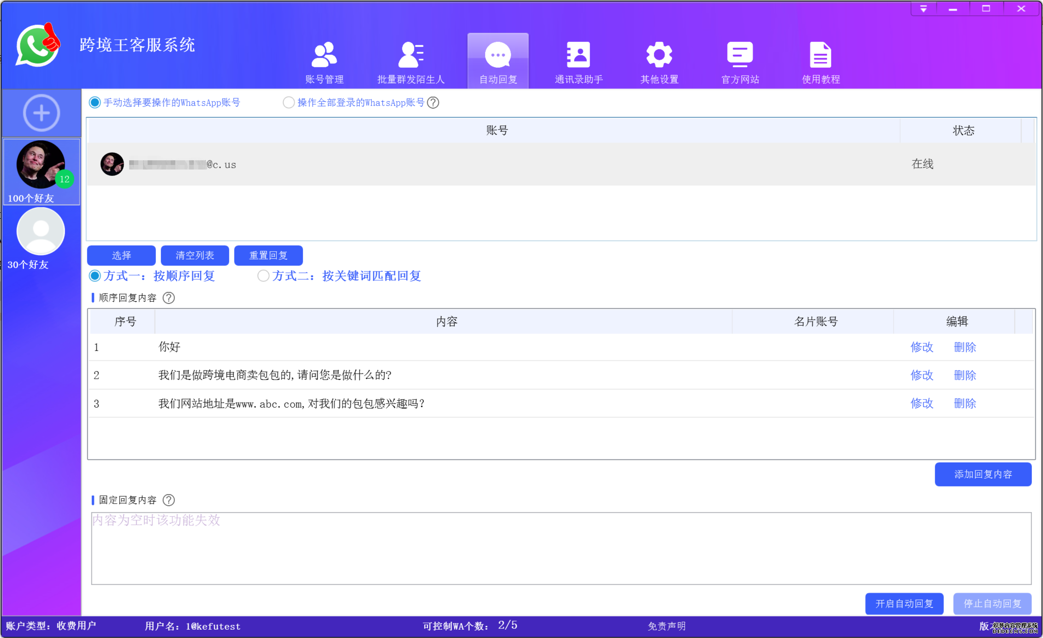
Task: Switch to 操作全部登录的WhatsApp账号 mode
Action: point(289,103)
